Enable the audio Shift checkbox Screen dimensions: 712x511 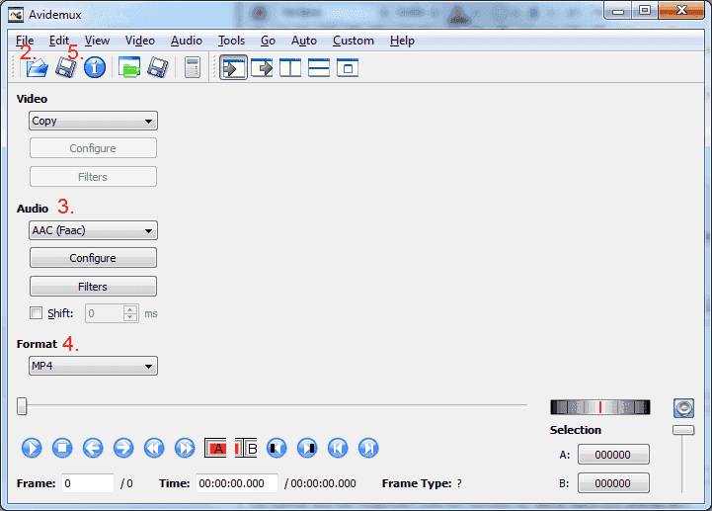36,312
